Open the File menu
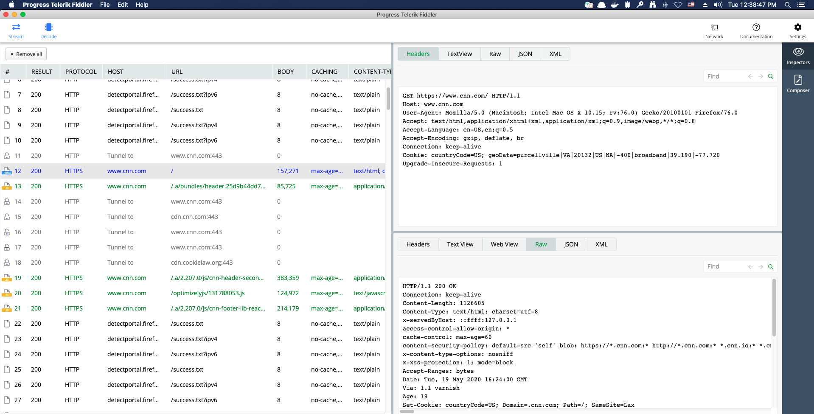 pyautogui.click(x=105, y=5)
